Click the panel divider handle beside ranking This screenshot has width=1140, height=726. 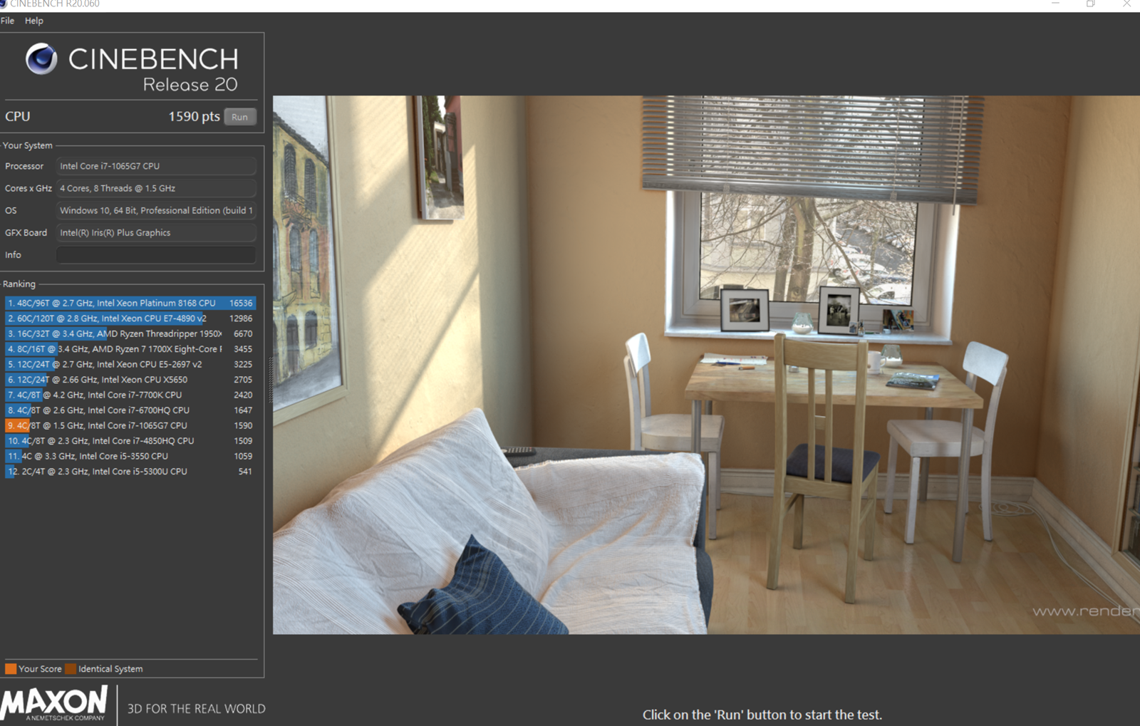pyautogui.click(x=269, y=379)
